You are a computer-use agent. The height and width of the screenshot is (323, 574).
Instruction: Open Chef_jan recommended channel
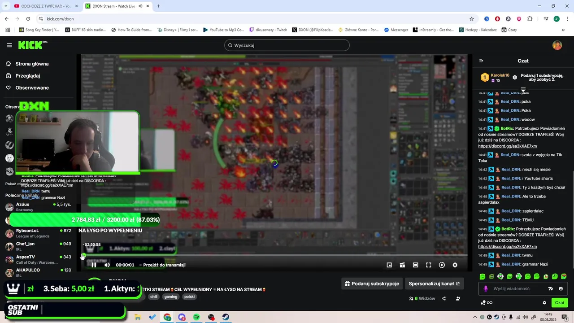pyautogui.click(x=38, y=246)
